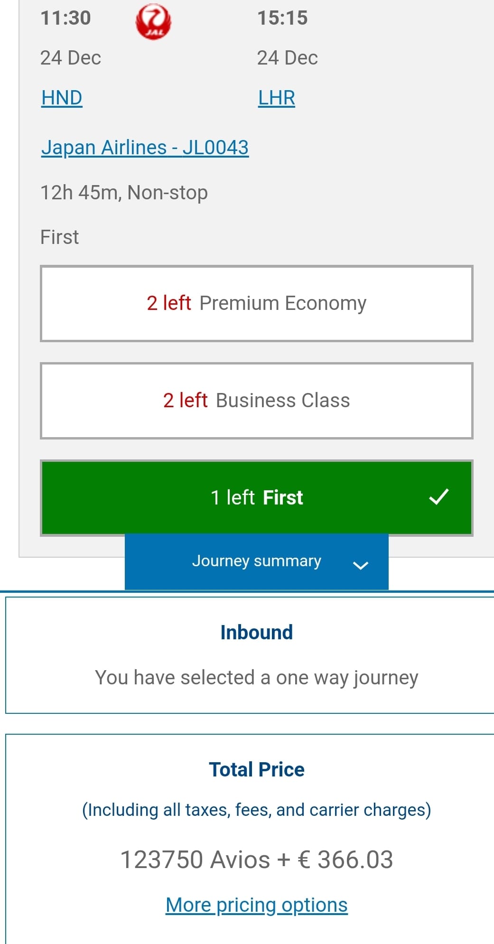Open the HND airport link
The image size is (494, 944).
62,98
